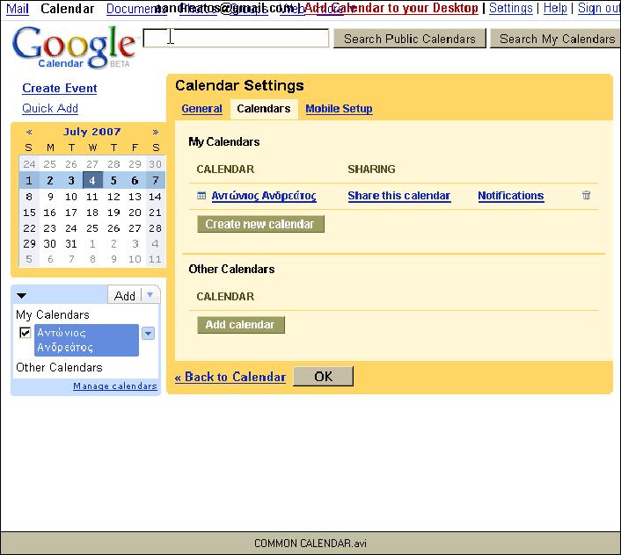The width and height of the screenshot is (621, 555).
Task: Click the Add calendar button
Action: (x=241, y=325)
